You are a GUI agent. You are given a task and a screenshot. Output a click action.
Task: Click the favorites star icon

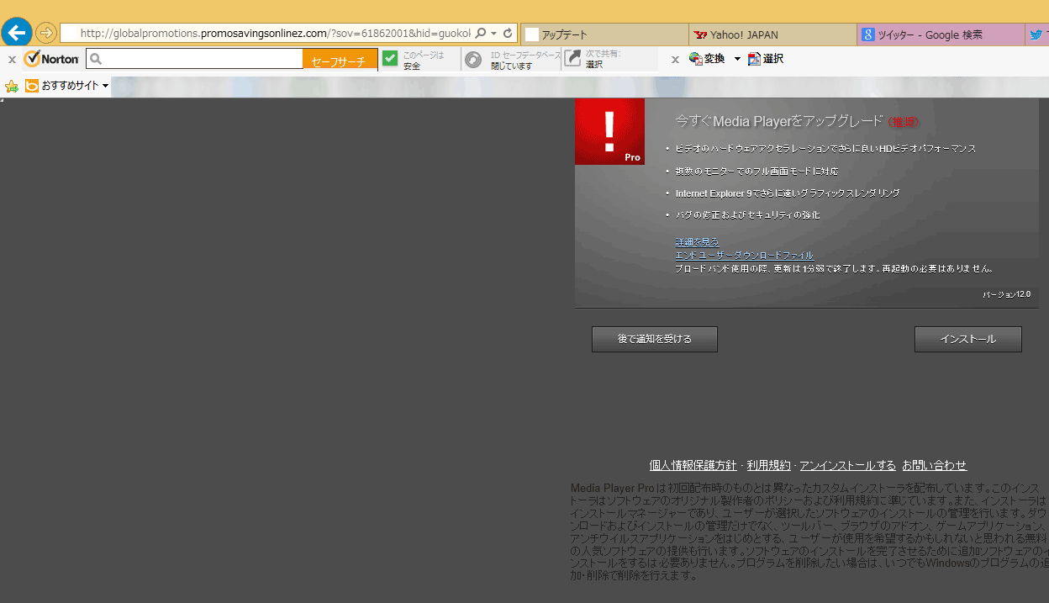12,86
